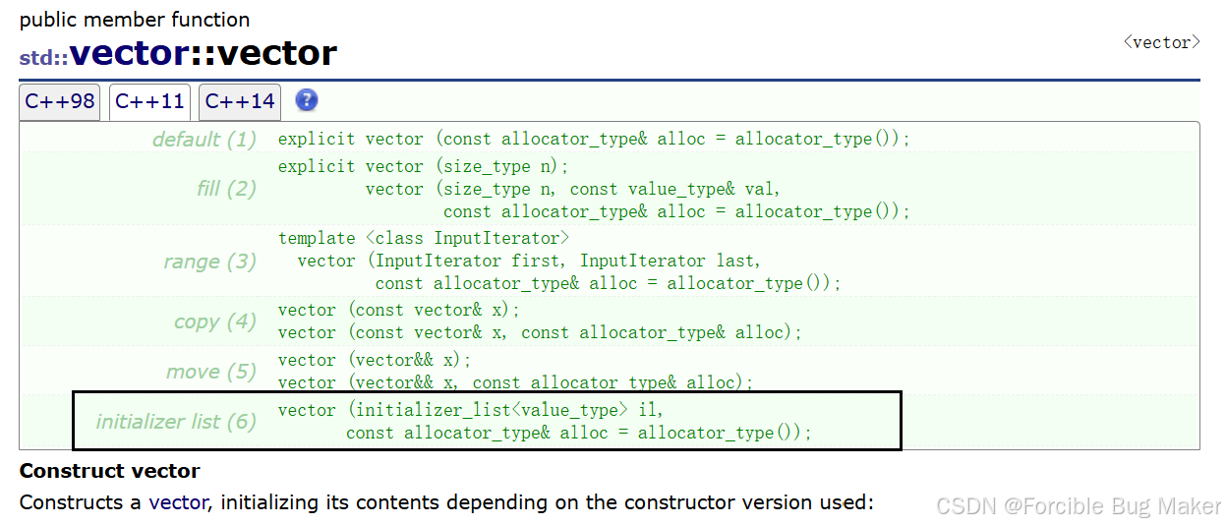The width and height of the screenshot is (1225, 525).
Task: Click the vector::vector page title
Action: coord(203,52)
